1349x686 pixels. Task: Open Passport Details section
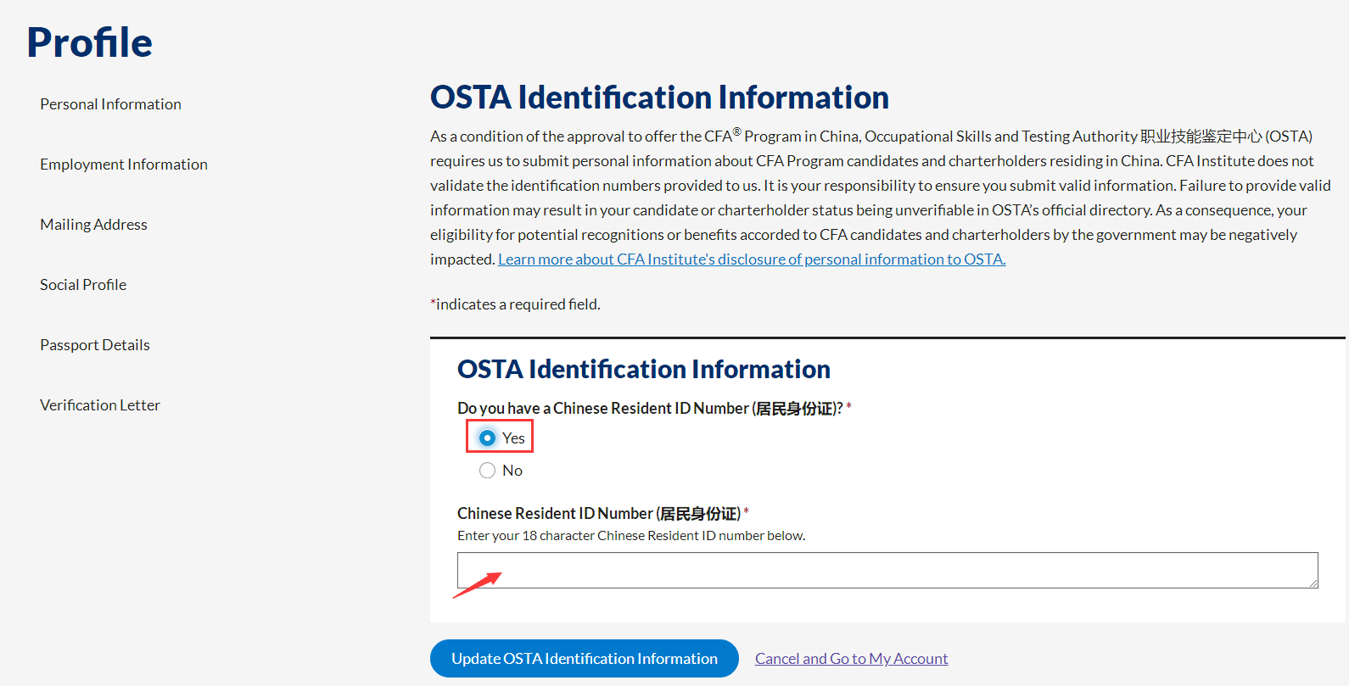tap(95, 345)
